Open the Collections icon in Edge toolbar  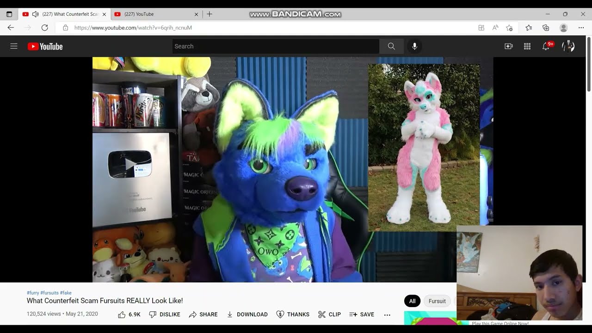546,28
